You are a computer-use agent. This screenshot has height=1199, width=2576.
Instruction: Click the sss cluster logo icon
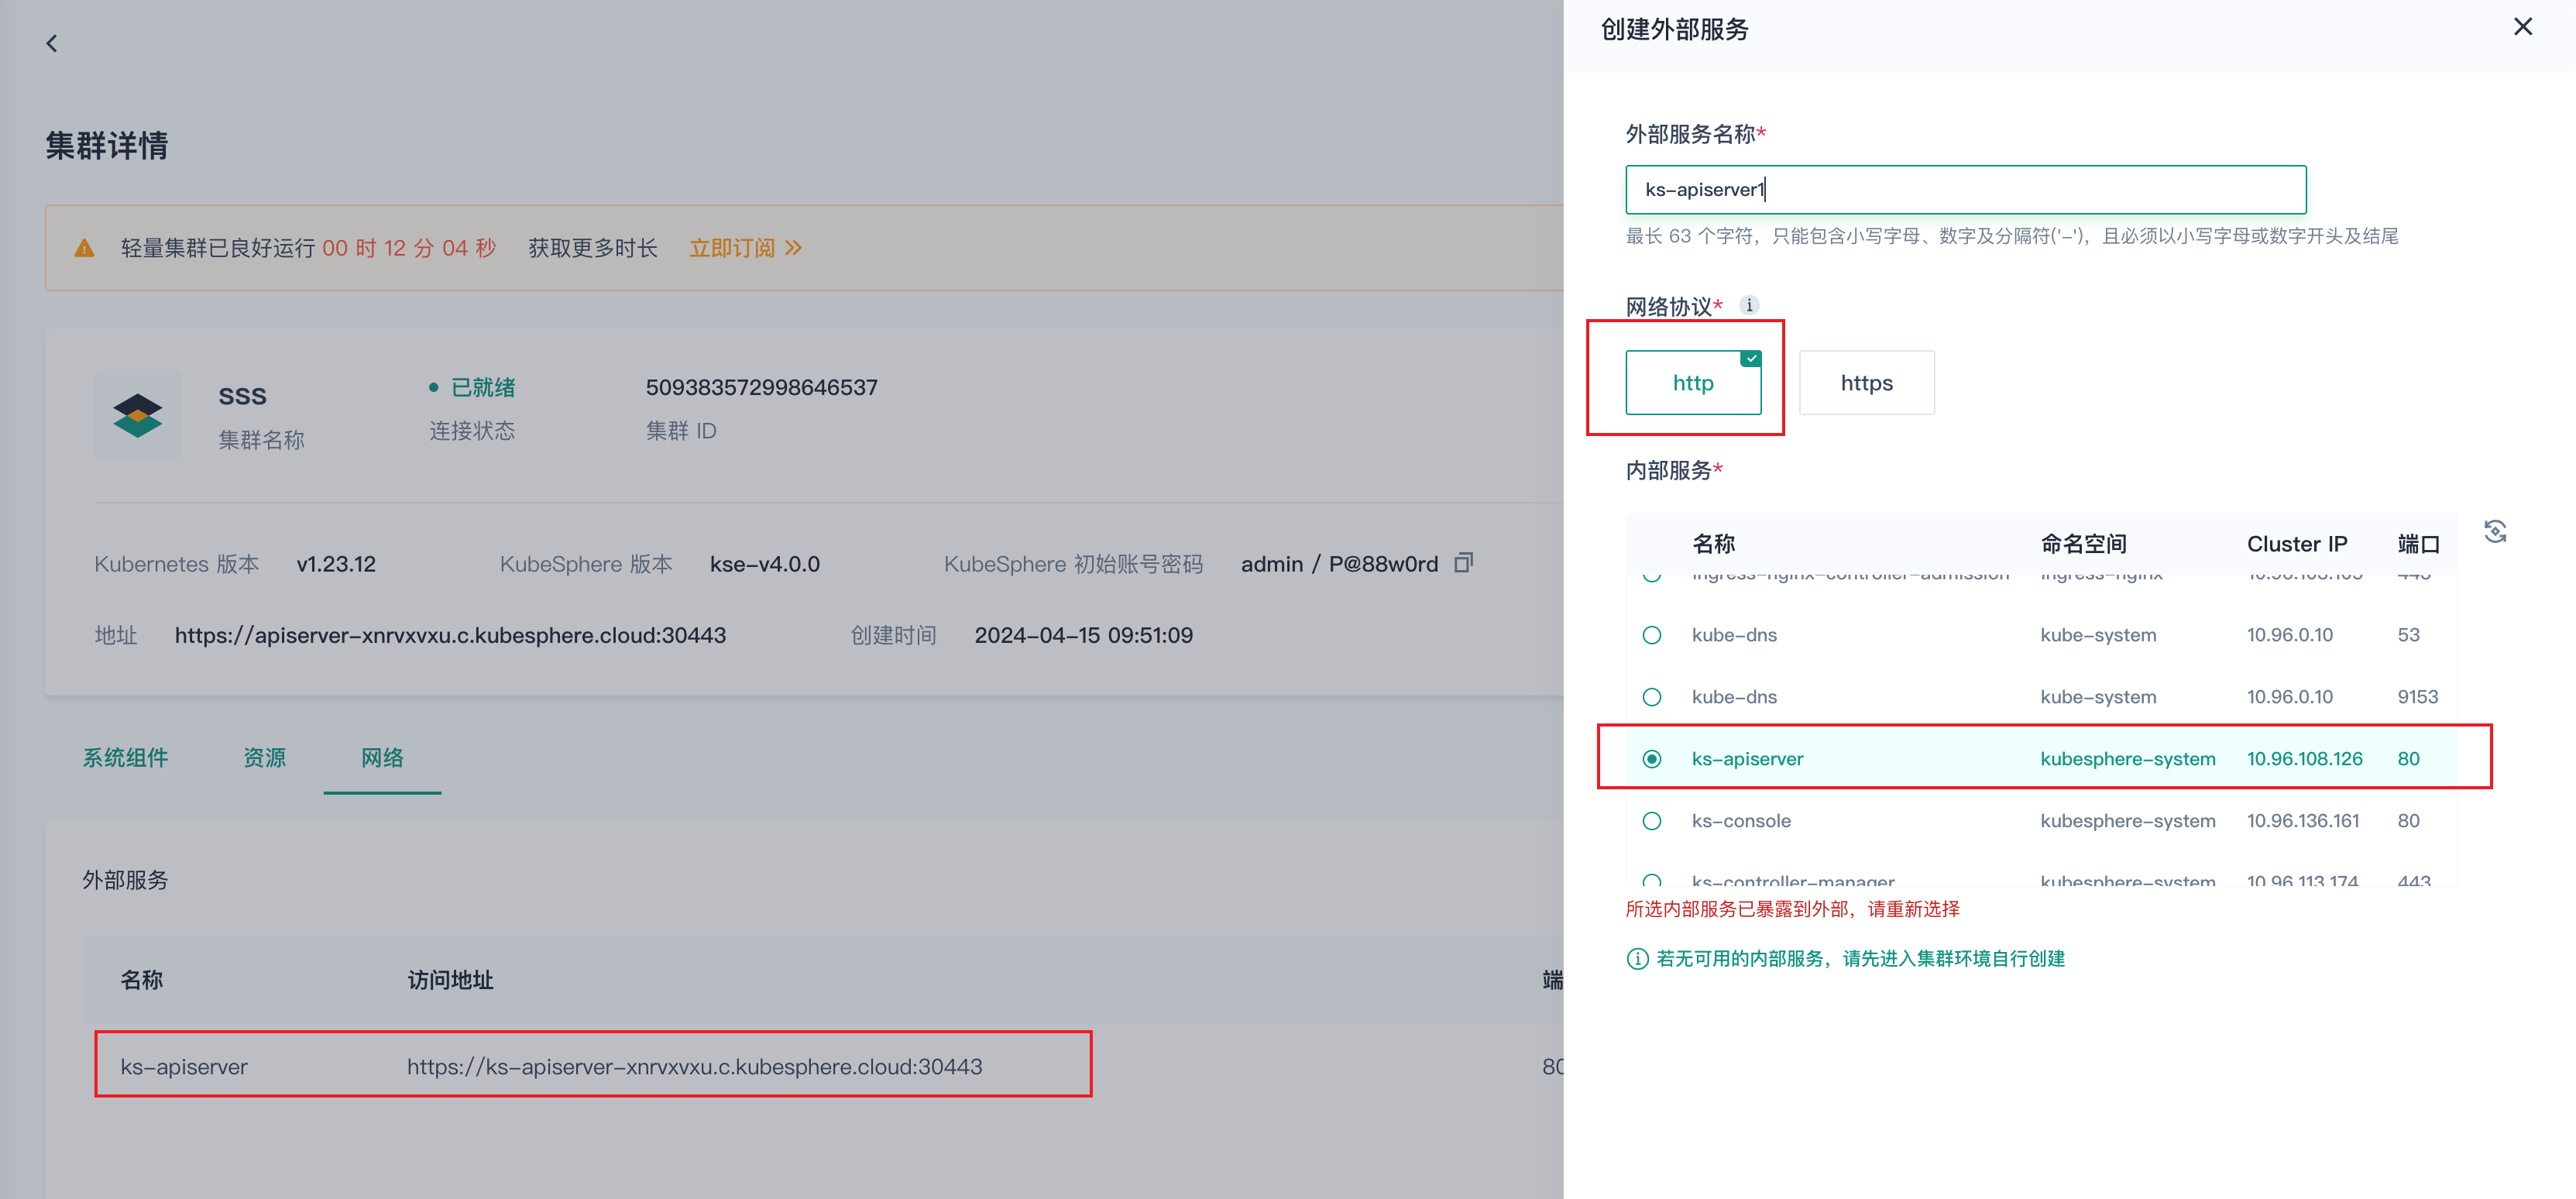coord(138,415)
